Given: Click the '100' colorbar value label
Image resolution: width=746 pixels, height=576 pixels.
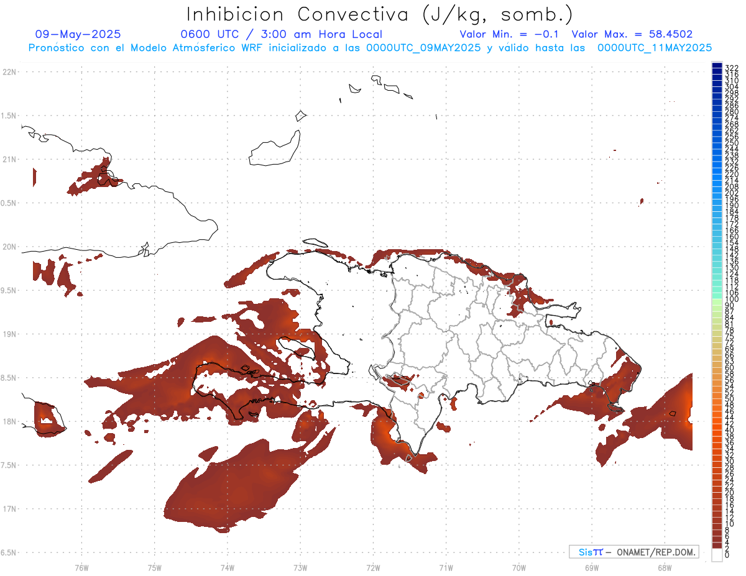Looking at the screenshot, I should click(x=732, y=299).
